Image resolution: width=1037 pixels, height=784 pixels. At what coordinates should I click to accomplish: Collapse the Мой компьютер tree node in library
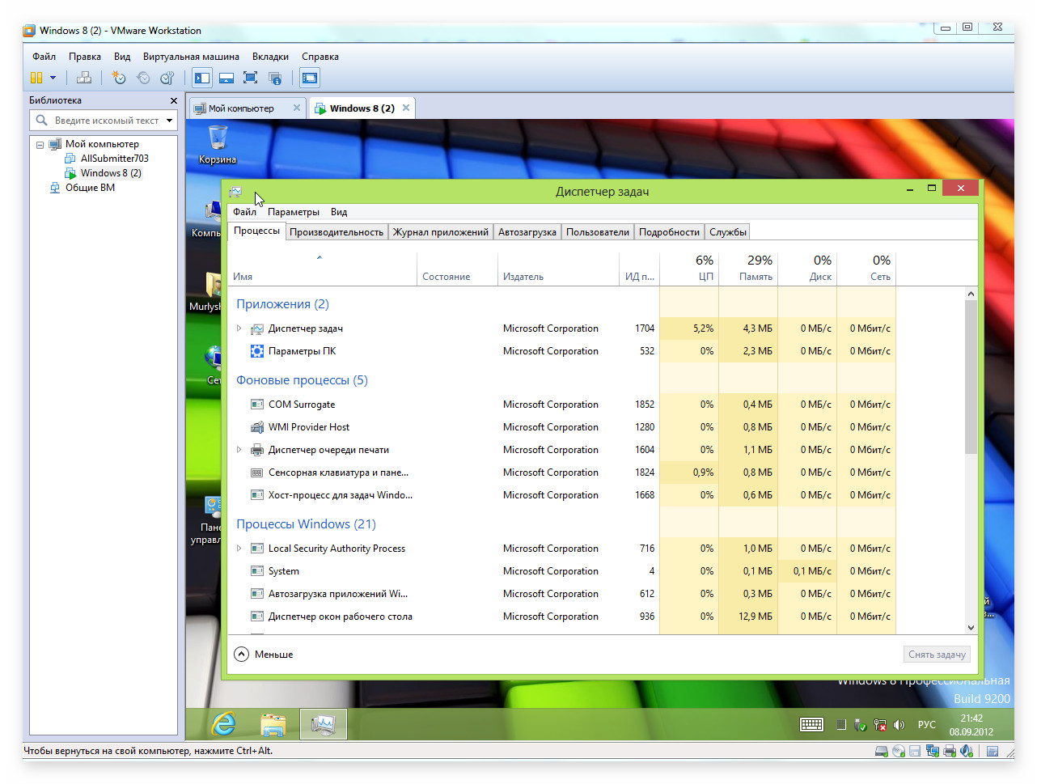click(x=40, y=145)
